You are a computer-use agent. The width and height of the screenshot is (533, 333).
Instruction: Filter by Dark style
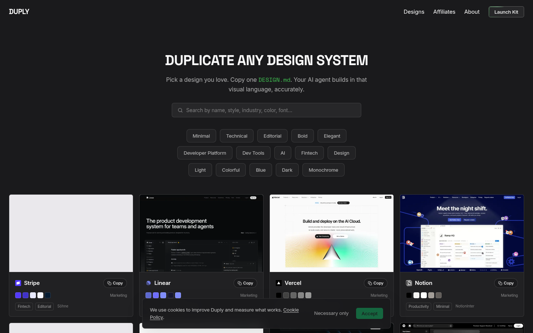[x=287, y=170]
